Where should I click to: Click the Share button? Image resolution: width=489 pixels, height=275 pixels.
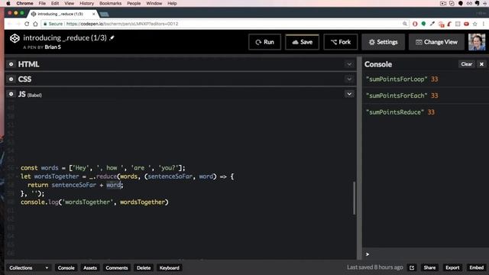[429, 267]
